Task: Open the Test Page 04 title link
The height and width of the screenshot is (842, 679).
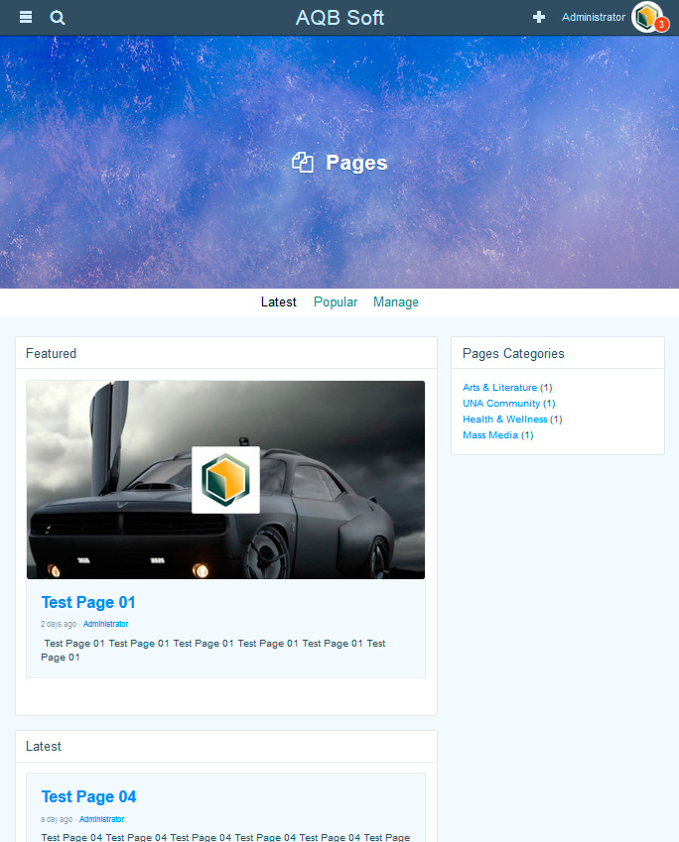Action: pos(88,796)
